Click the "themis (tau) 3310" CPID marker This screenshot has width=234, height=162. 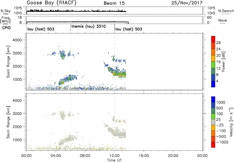coord(89,26)
